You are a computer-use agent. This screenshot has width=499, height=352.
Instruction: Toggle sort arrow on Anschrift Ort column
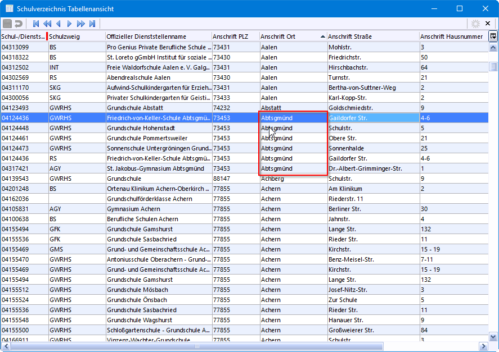tap(322, 36)
